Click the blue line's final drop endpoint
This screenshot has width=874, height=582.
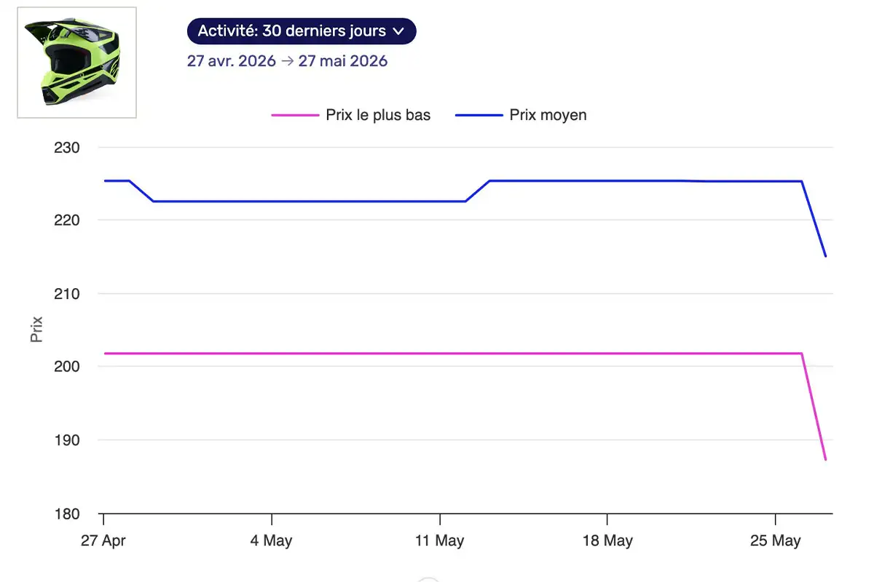[825, 256]
